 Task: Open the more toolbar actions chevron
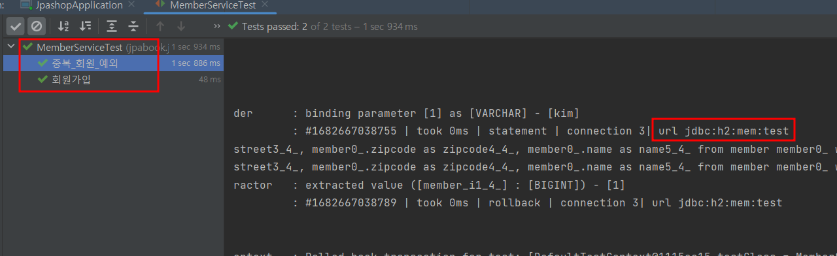coord(217,27)
